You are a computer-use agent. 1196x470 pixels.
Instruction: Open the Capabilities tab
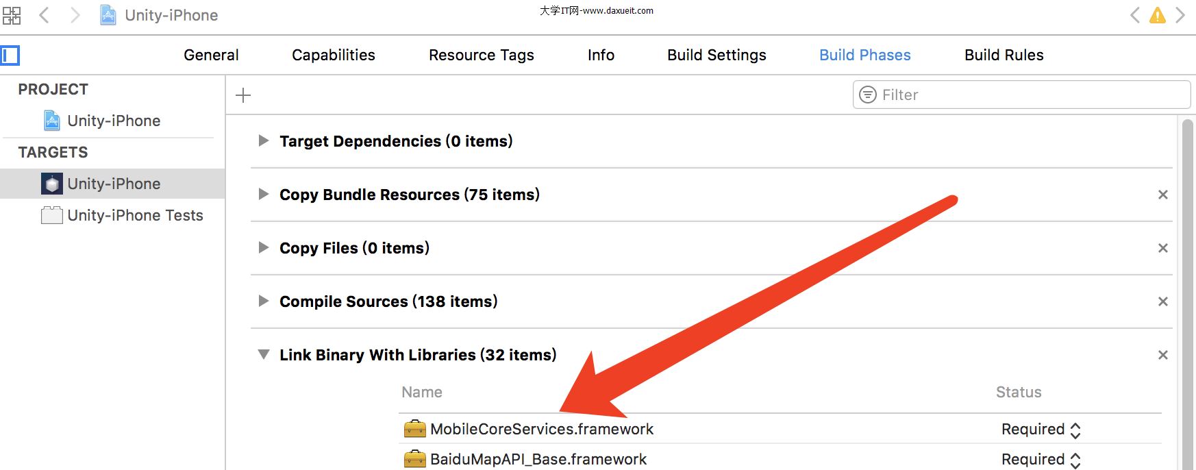tap(334, 55)
